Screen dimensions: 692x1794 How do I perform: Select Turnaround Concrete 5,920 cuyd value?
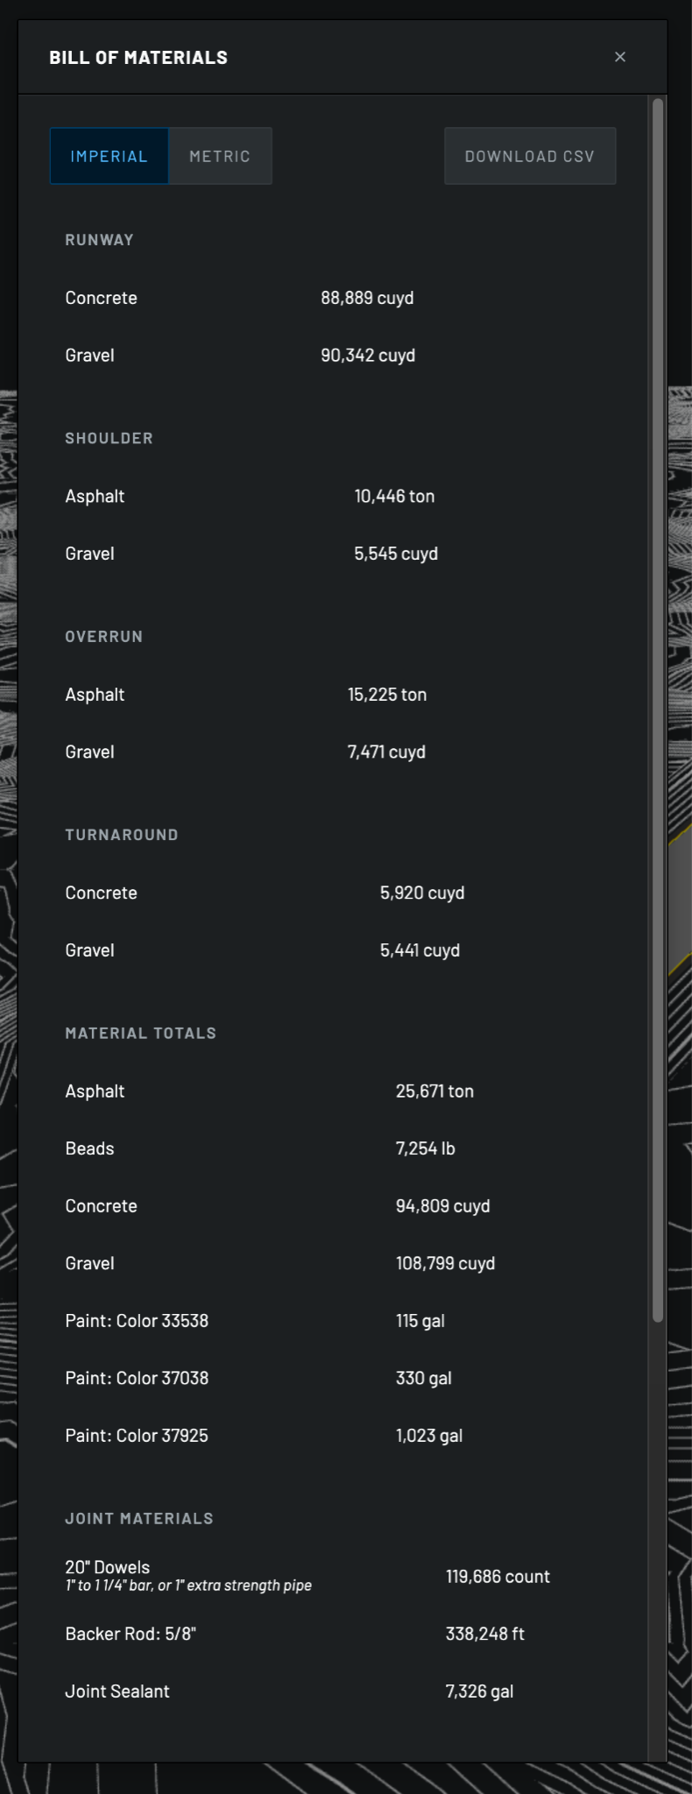coord(422,893)
